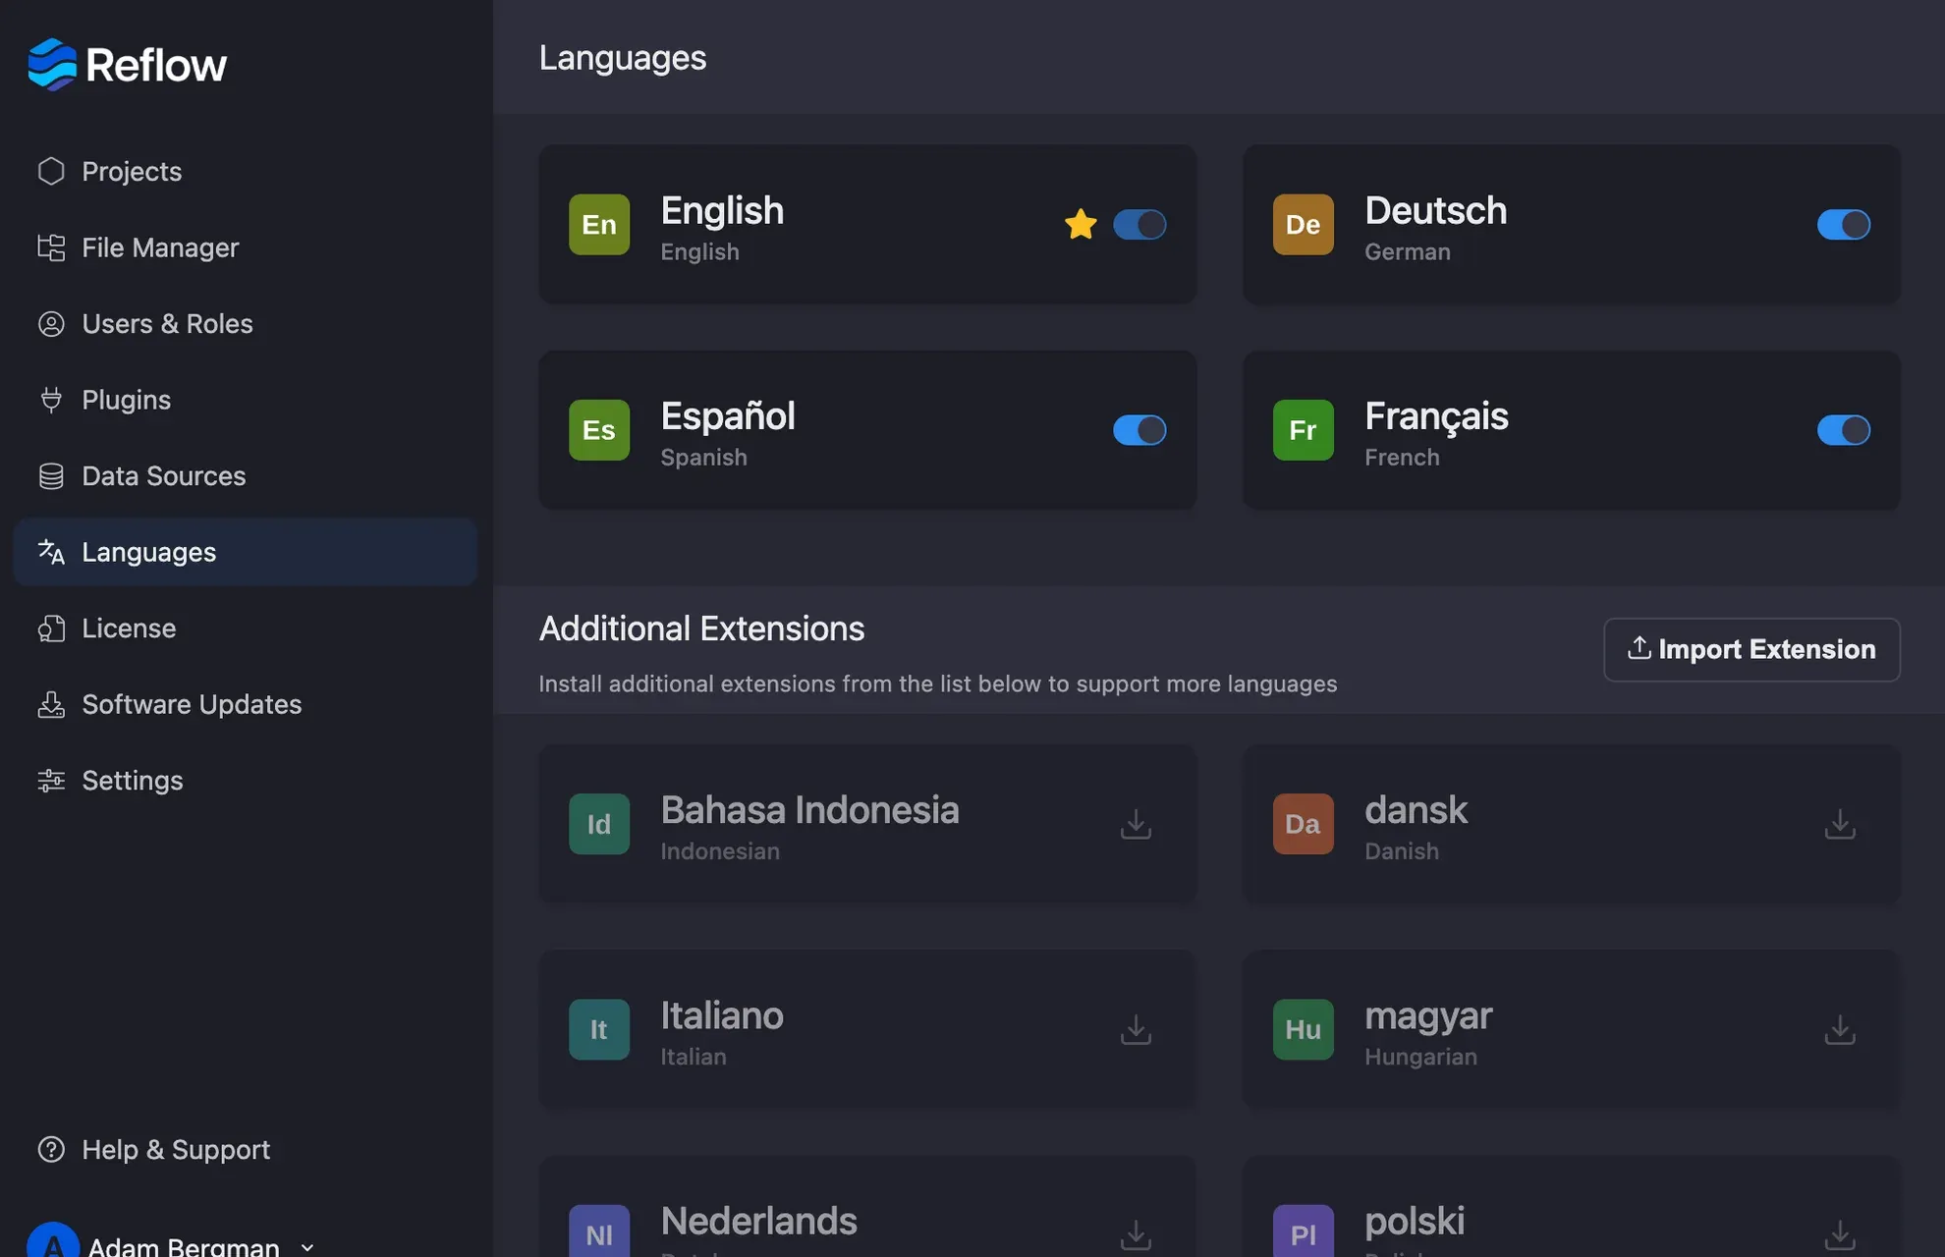Click the License icon
The height and width of the screenshot is (1257, 1945).
[x=51, y=628]
